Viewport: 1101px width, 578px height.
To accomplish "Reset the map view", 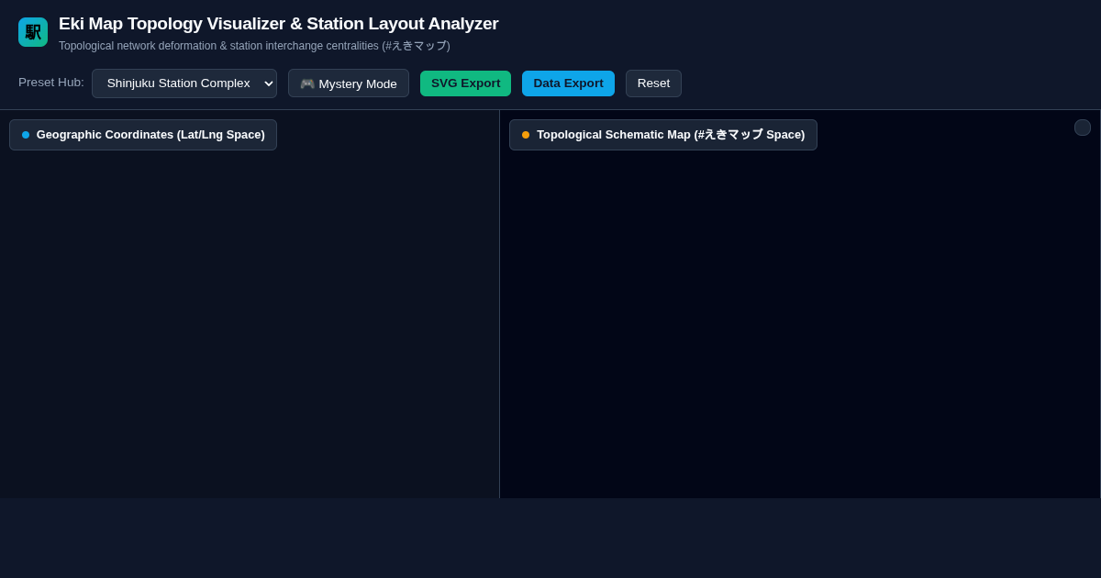I will tap(653, 83).
